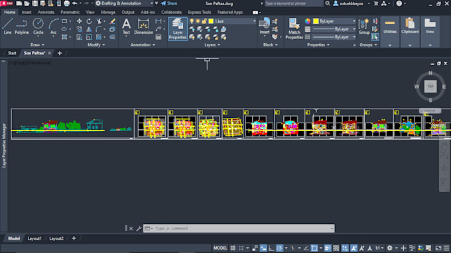Activate the Arc tool

[x=54, y=26]
